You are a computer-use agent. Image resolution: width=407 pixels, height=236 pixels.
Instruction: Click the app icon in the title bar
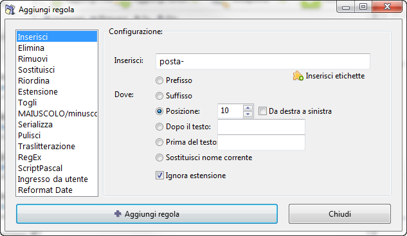click(10, 10)
